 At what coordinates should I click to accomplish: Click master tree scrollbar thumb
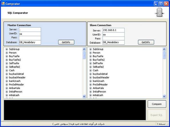pyautogui.click(x=84, y=55)
